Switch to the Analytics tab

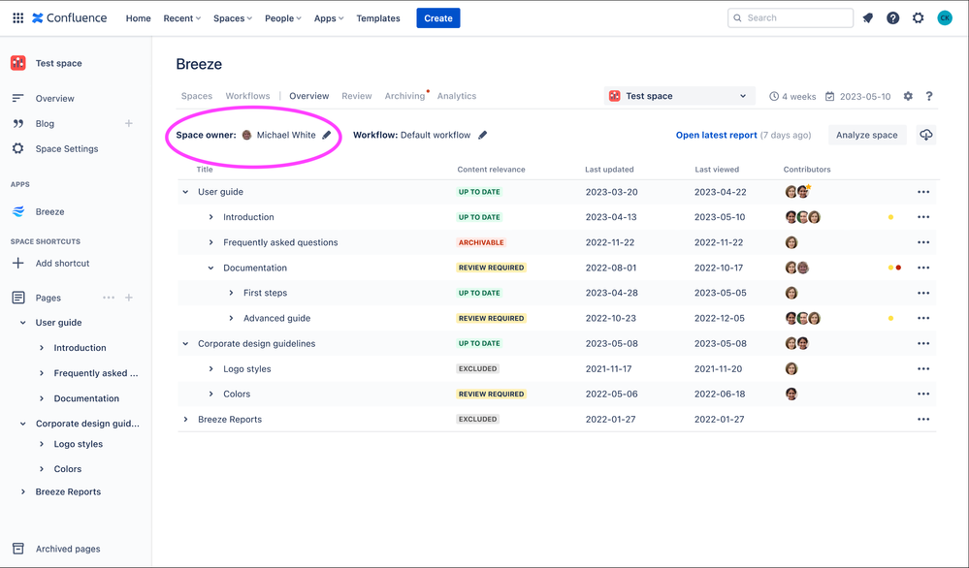point(457,96)
